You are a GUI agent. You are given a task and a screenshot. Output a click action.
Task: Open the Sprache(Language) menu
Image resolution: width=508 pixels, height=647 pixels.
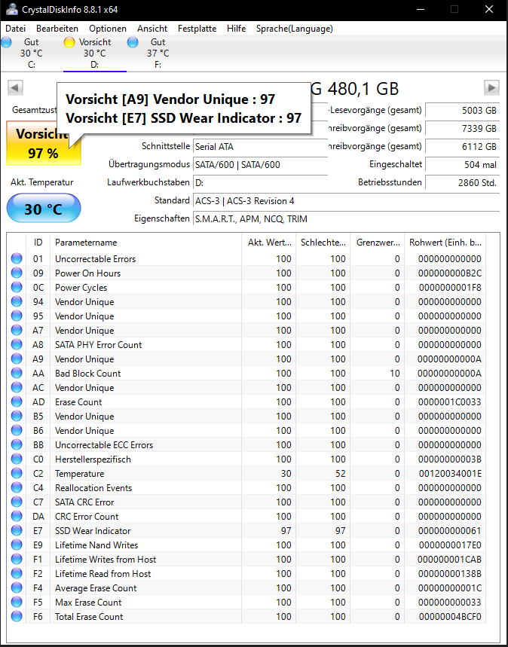point(295,29)
